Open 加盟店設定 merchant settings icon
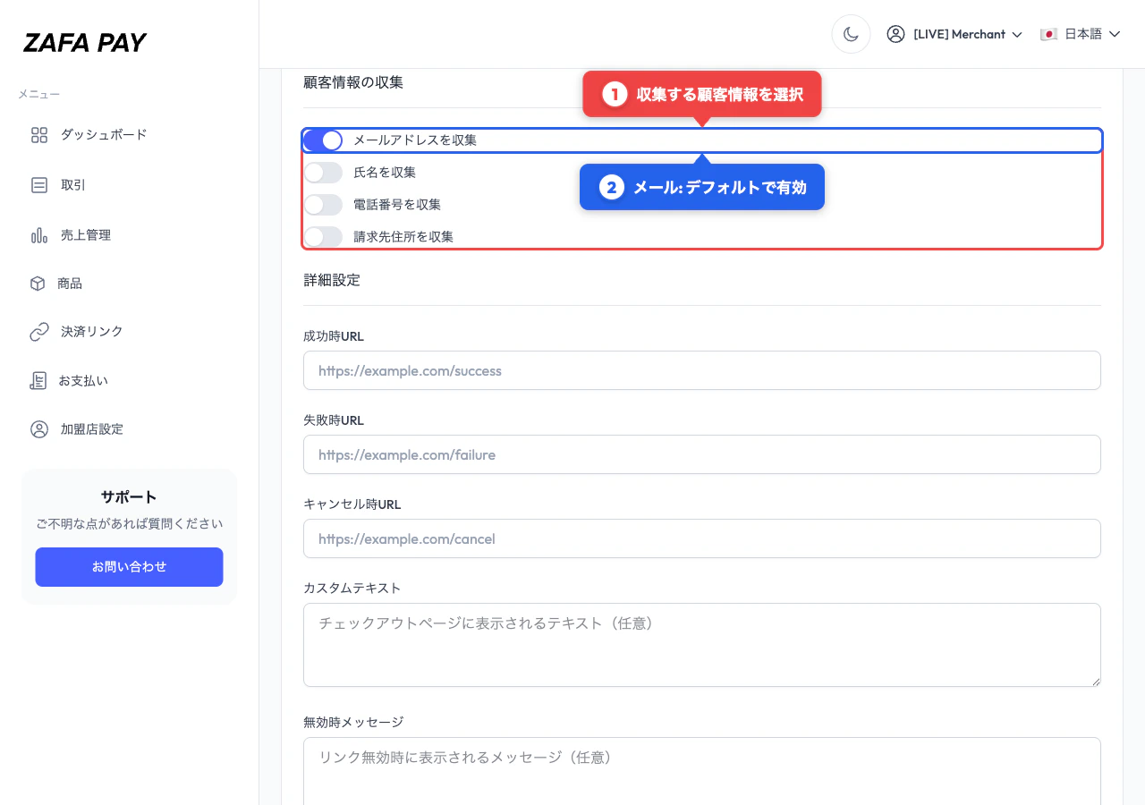The width and height of the screenshot is (1145, 805). click(39, 429)
